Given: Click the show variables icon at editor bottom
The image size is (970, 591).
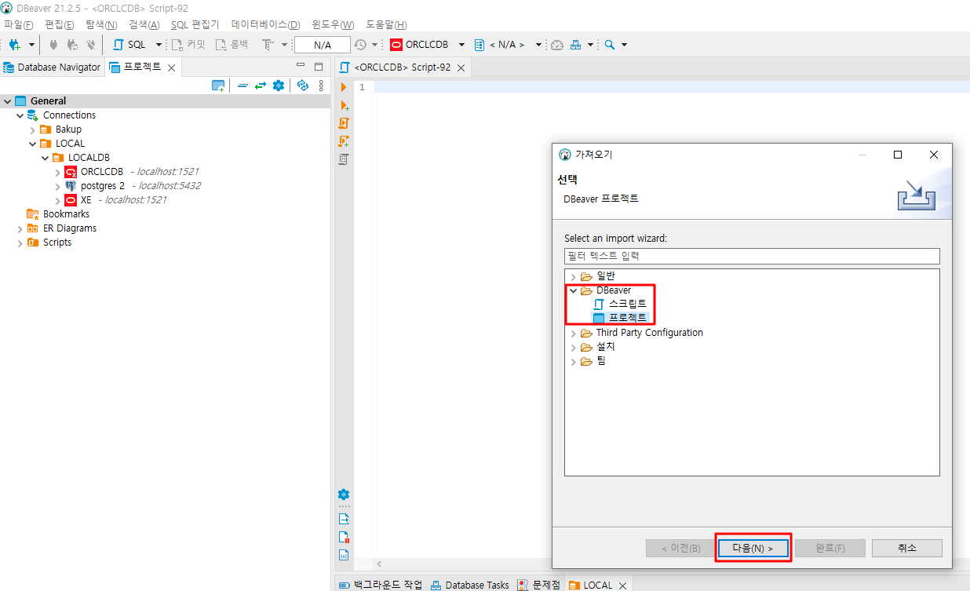Looking at the screenshot, I should (344, 555).
